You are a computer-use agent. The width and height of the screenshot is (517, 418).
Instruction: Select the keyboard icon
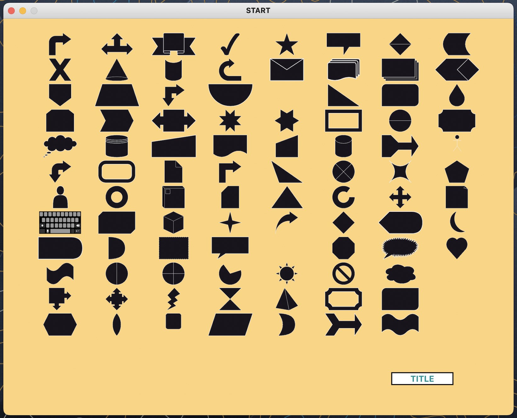tap(60, 223)
